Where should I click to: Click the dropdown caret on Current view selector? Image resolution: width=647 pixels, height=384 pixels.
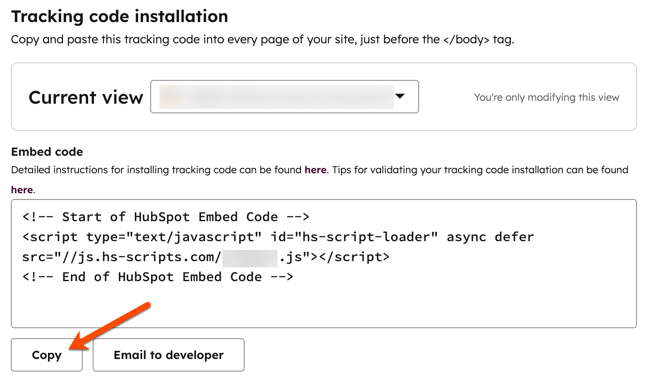(x=400, y=97)
